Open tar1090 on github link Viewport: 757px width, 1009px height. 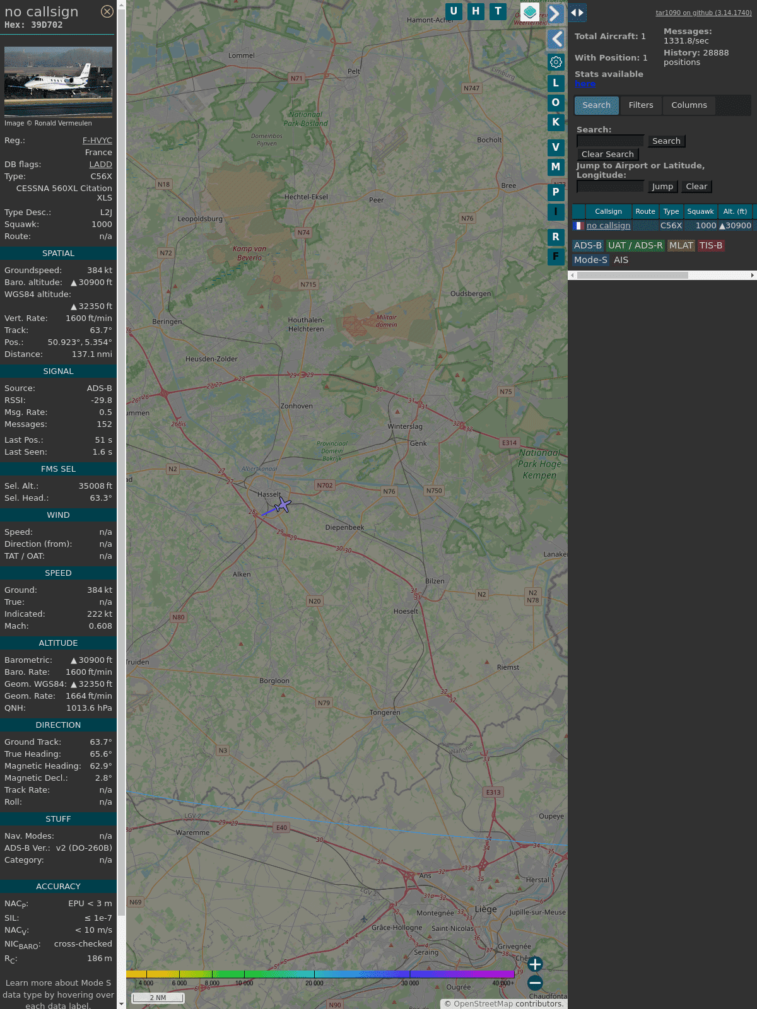[703, 13]
